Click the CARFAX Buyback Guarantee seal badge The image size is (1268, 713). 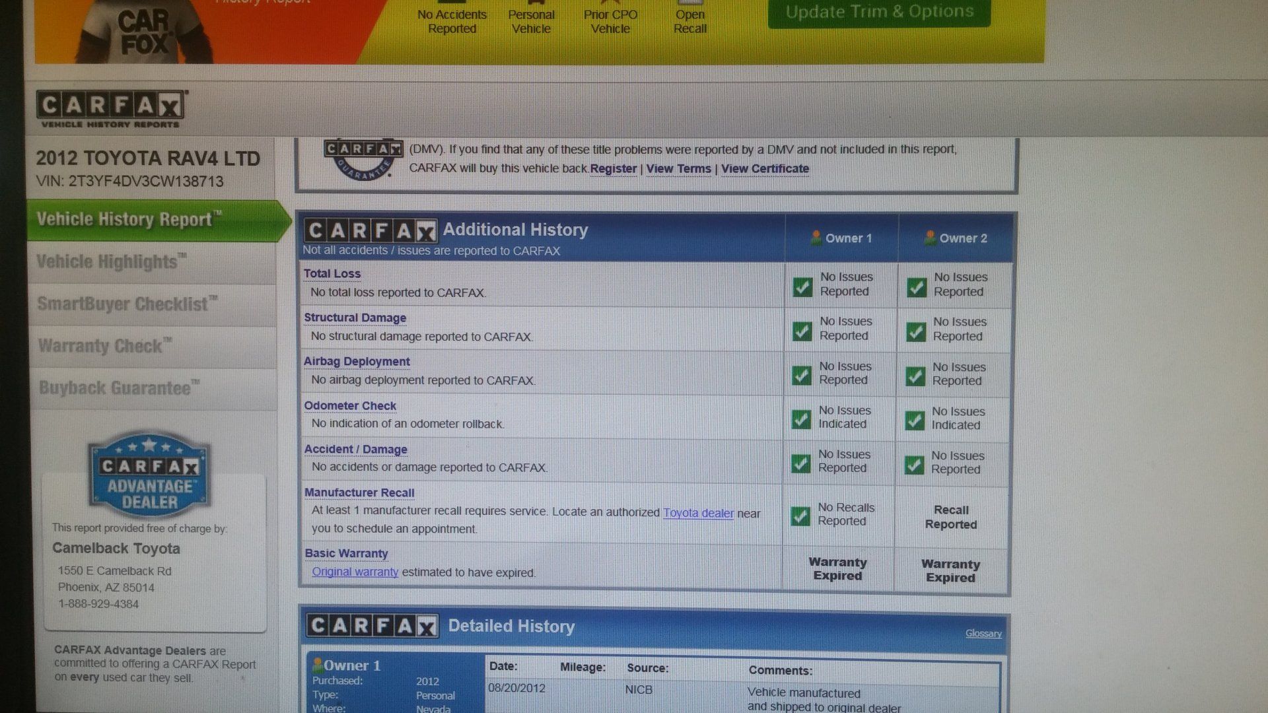pos(363,159)
